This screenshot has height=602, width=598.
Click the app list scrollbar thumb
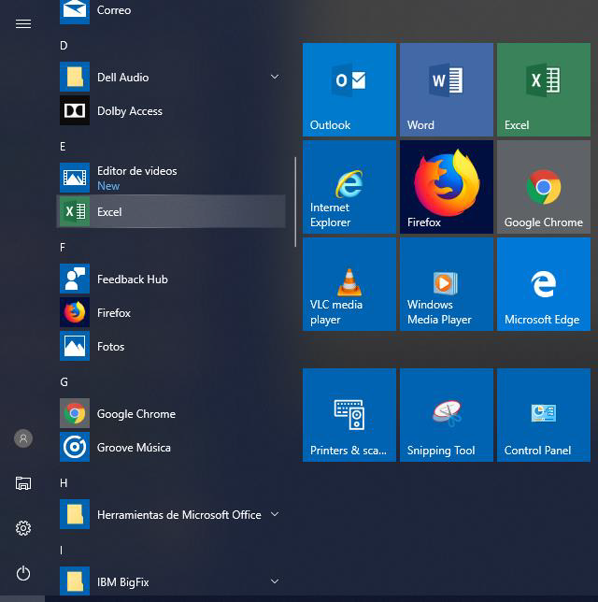click(x=295, y=202)
